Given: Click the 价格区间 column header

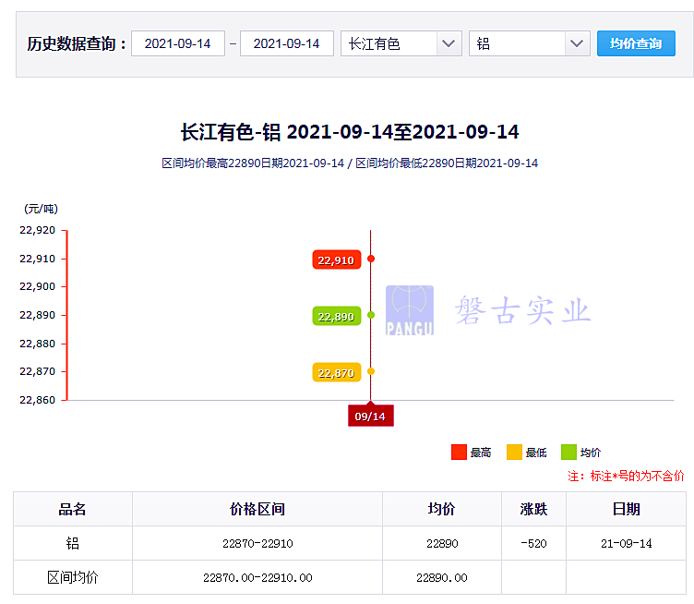Looking at the screenshot, I should pyautogui.click(x=257, y=509).
